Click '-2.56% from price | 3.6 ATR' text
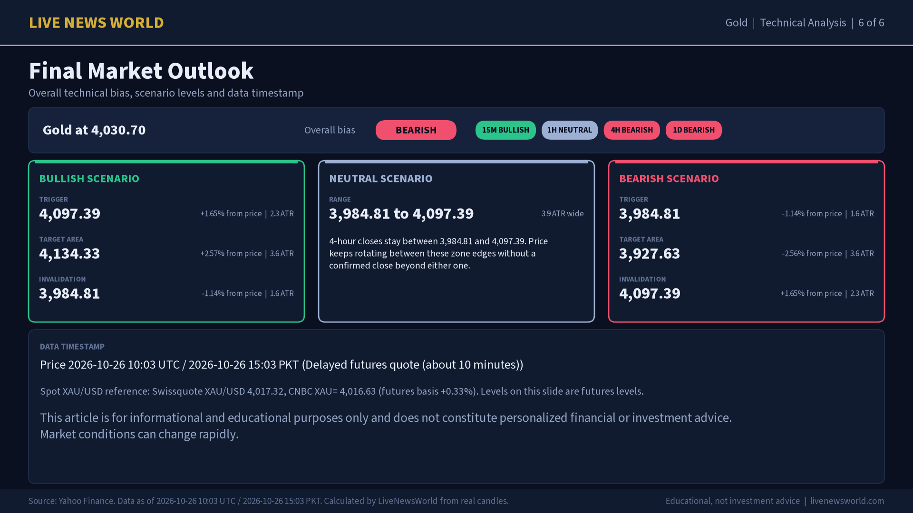The width and height of the screenshot is (913, 513). tap(828, 254)
